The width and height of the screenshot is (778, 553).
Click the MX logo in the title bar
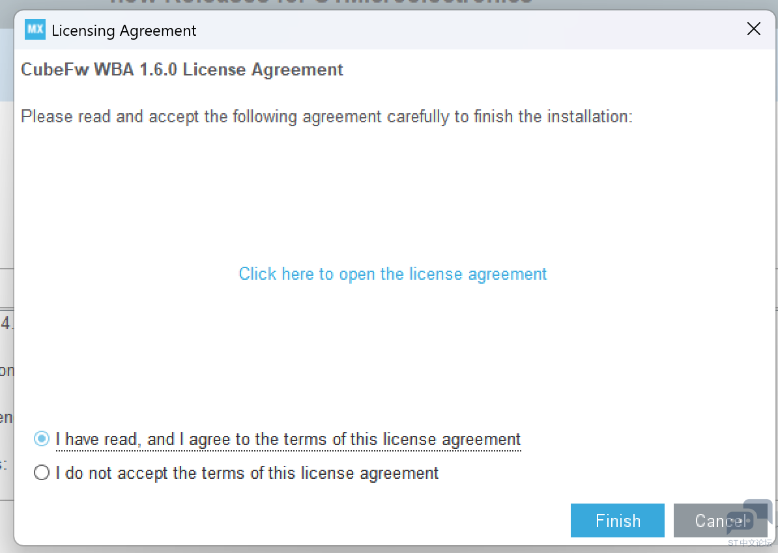coord(35,30)
